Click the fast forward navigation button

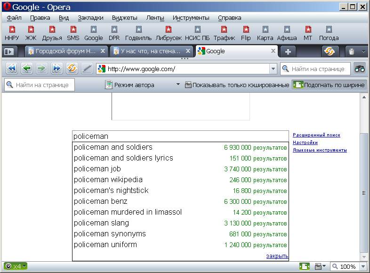coord(57,69)
